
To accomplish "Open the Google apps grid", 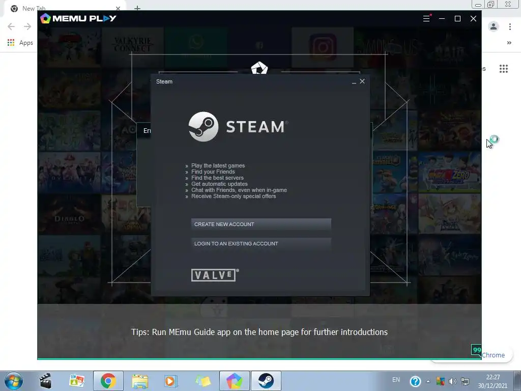I will 504,69.
